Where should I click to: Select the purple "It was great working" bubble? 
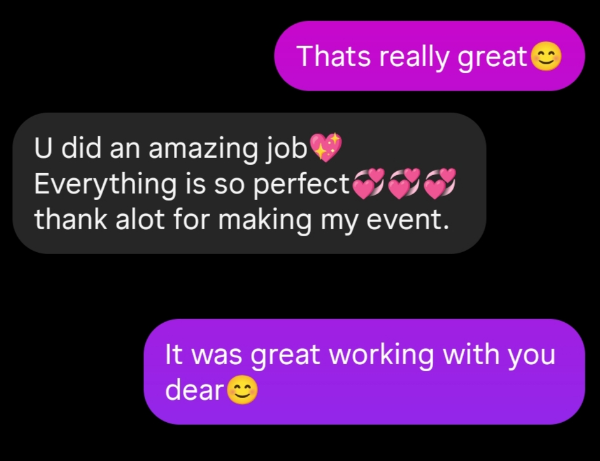click(364, 371)
